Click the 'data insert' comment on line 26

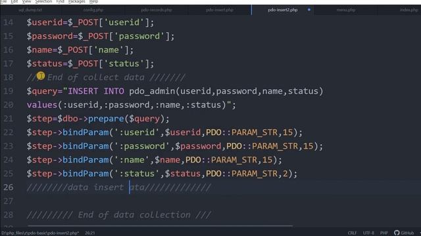pyautogui.click(x=118, y=187)
